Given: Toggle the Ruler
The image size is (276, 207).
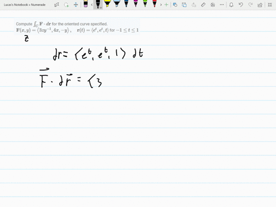Looking at the screenshot, I should click(x=203, y=5).
